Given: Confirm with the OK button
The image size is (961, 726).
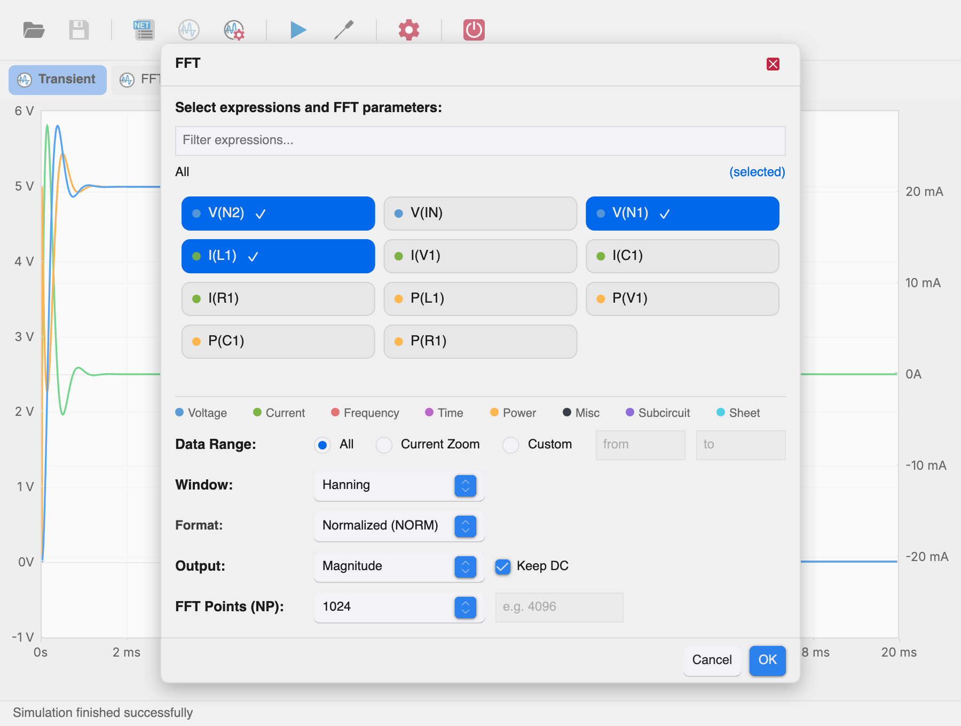Looking at the screenshot, I should (768, 660).
